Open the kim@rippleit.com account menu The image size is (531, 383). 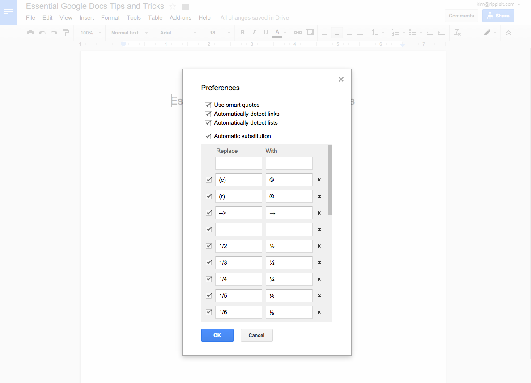click(x=498, y=4)
